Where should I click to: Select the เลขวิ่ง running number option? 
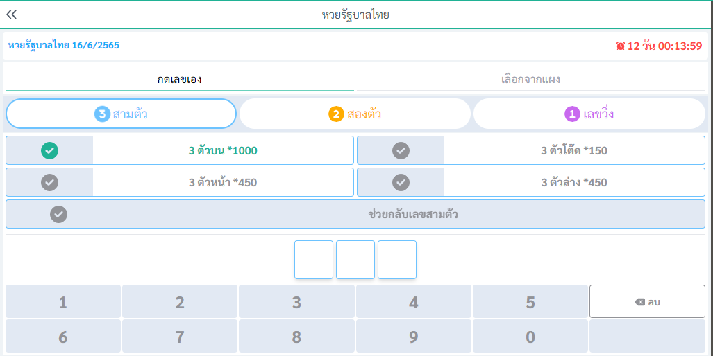click(x=589, y=114)
